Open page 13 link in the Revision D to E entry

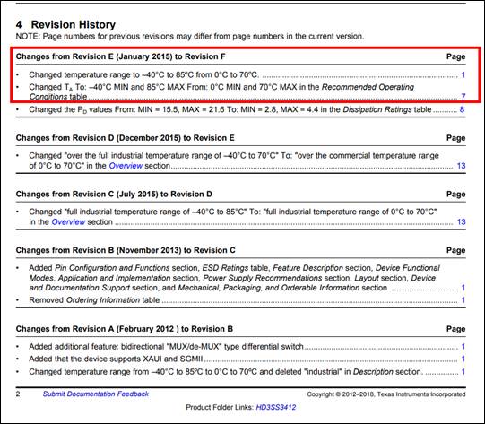pyautogui.click(x=461, y=166)
